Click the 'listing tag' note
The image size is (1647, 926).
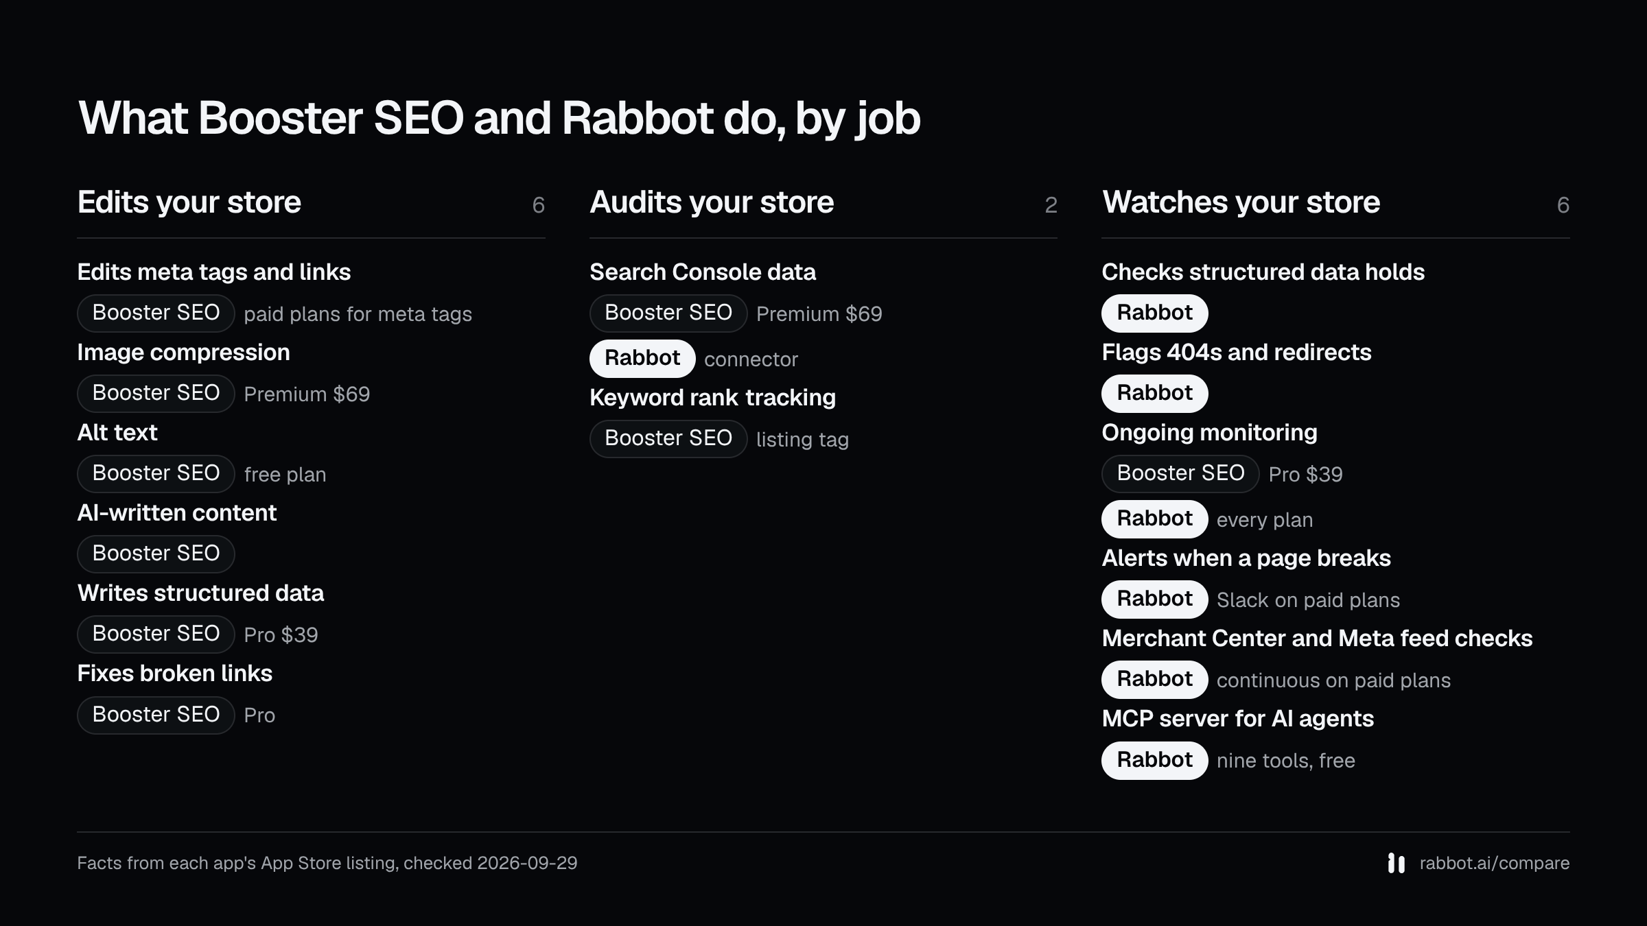point(802,440)
